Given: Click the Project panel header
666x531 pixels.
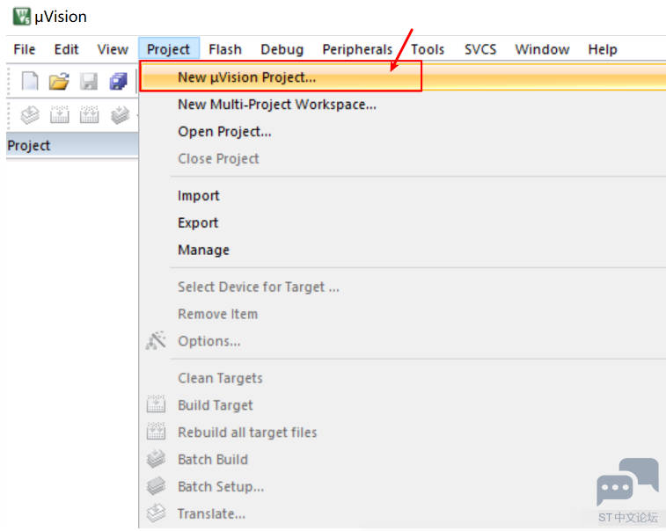Looking at the screenshot, I should click(x=72, y=145).
